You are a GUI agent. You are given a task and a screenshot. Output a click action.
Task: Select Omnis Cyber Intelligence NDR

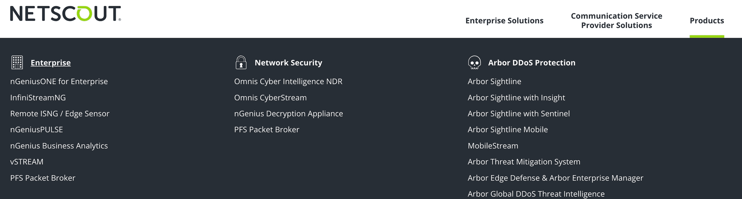(x=288, y=82)
